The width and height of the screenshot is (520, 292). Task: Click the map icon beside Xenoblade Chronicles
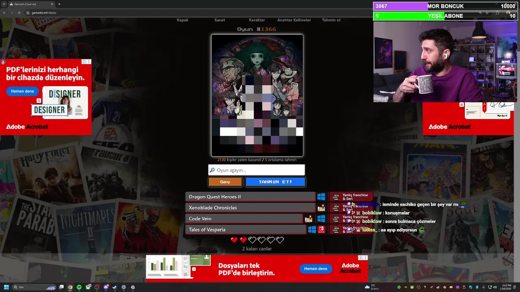pyautogui.click(x=321, y=208)
